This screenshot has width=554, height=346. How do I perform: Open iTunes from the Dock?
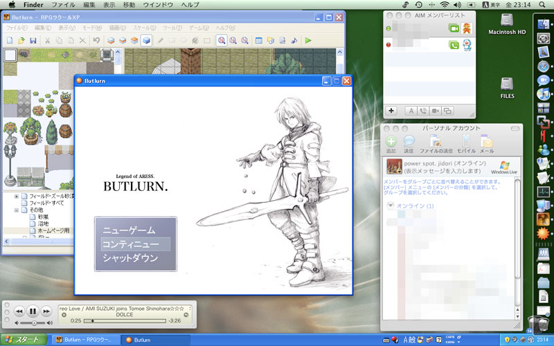[544, 94]
